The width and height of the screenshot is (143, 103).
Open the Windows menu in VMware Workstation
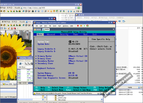click(65, 26)
